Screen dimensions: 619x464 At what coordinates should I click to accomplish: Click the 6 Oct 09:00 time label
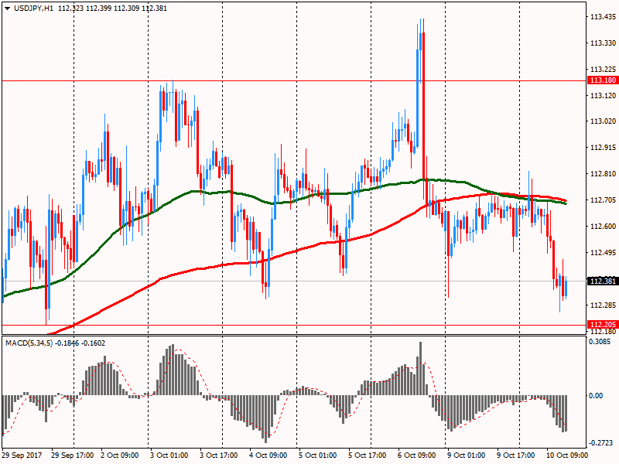417,455
